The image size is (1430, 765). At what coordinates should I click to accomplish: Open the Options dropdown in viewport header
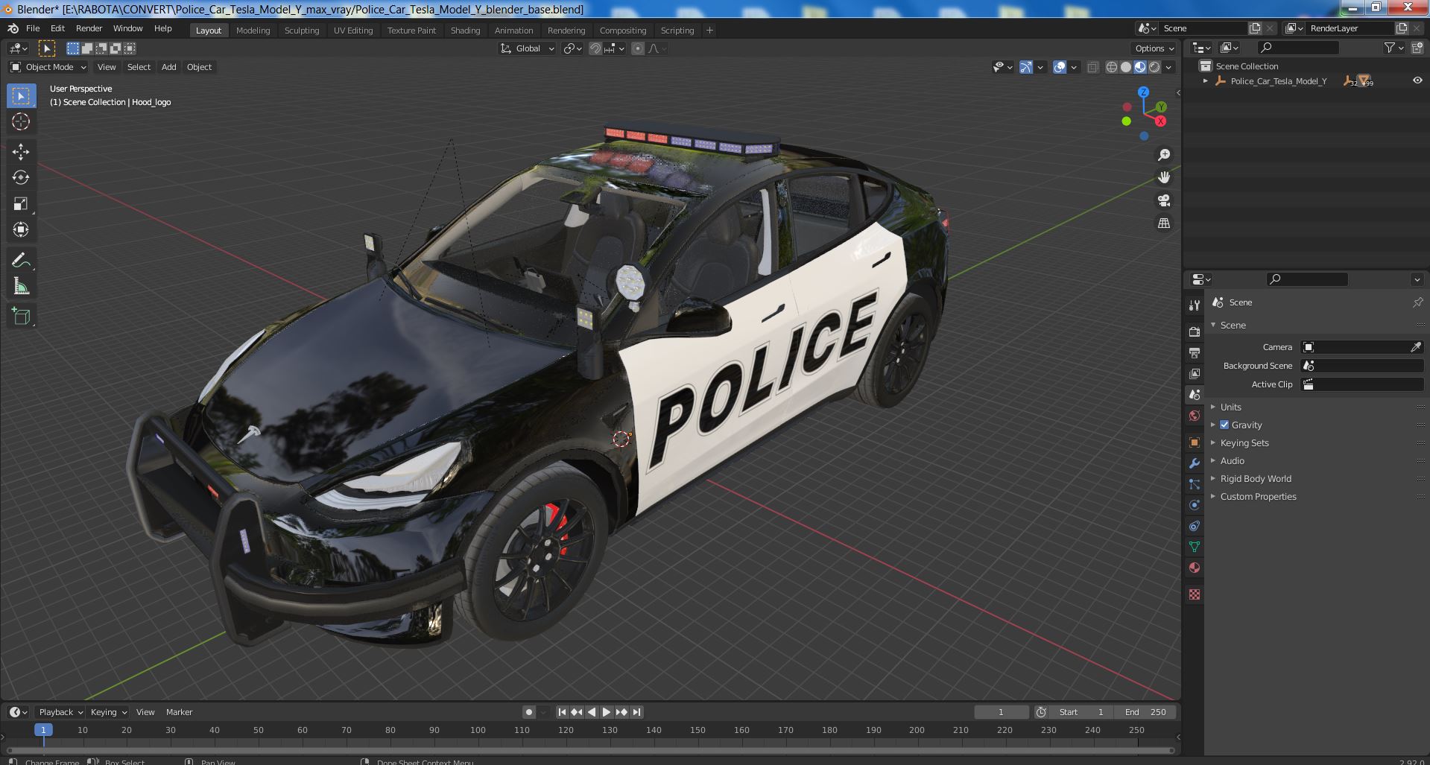click(x=1154, y=48)
